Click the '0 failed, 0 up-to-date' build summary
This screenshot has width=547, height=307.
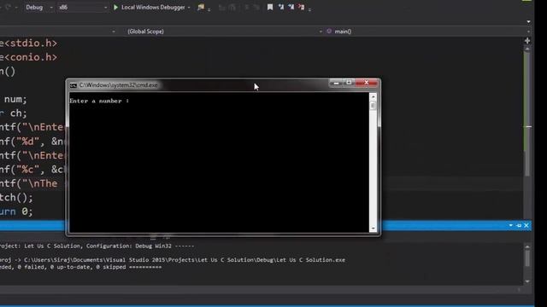point(80,267)
